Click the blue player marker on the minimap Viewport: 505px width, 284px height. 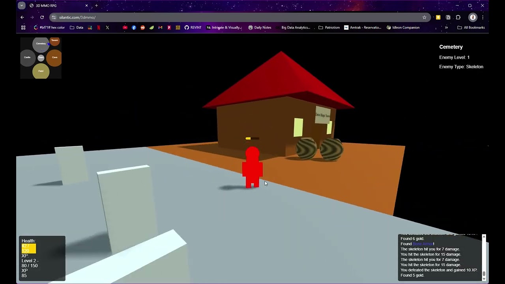49,44
